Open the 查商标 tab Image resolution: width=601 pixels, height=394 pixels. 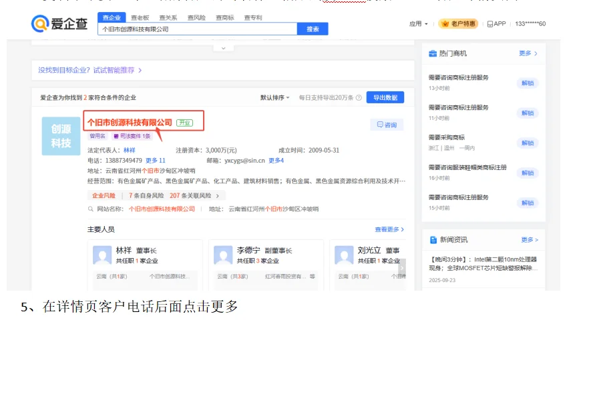point(224,17)
